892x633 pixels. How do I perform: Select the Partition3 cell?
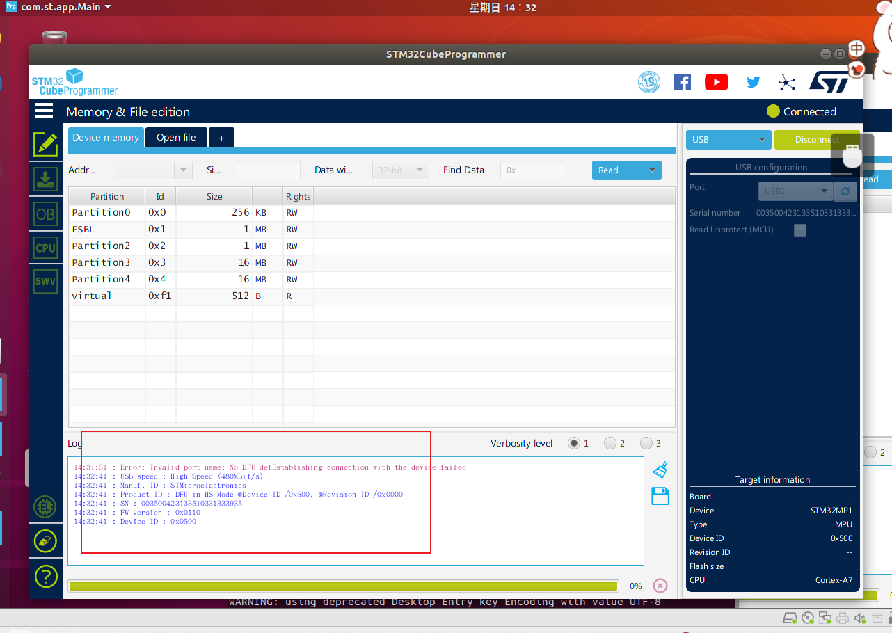click(107, 263)
